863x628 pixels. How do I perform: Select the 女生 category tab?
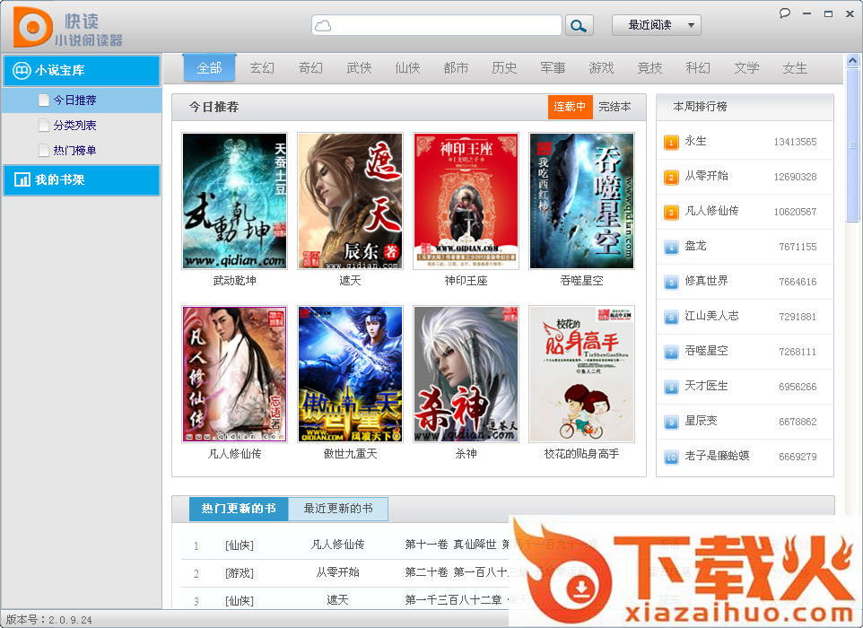(795, 68)
